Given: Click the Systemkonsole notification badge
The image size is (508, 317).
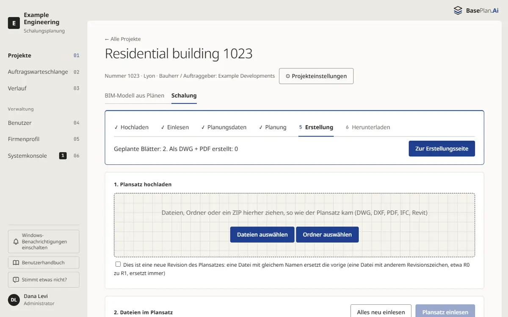Looking at the screenshot, I should pos(63,156).
